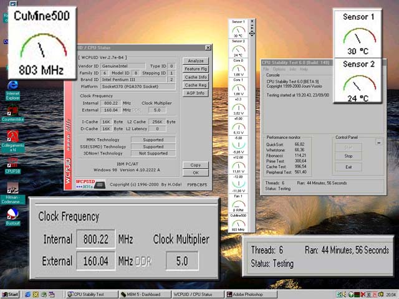Open the CPUFSB desktop shortcut
Screen dimensions: 399x299
12,165
